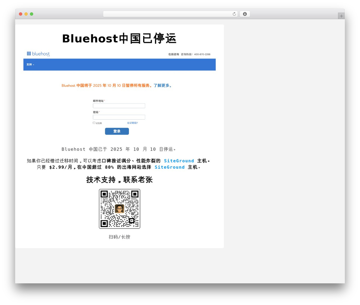Screen dimensions: 360x305
Task: Click the 扫码/长按 caption text
Action: (x=120, y=237)
